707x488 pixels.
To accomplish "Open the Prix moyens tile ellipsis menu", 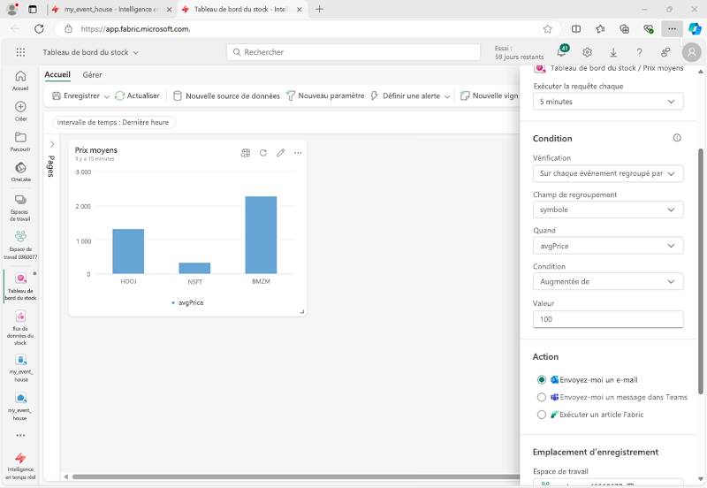I will pyautogui.click(x=298, y=153).
